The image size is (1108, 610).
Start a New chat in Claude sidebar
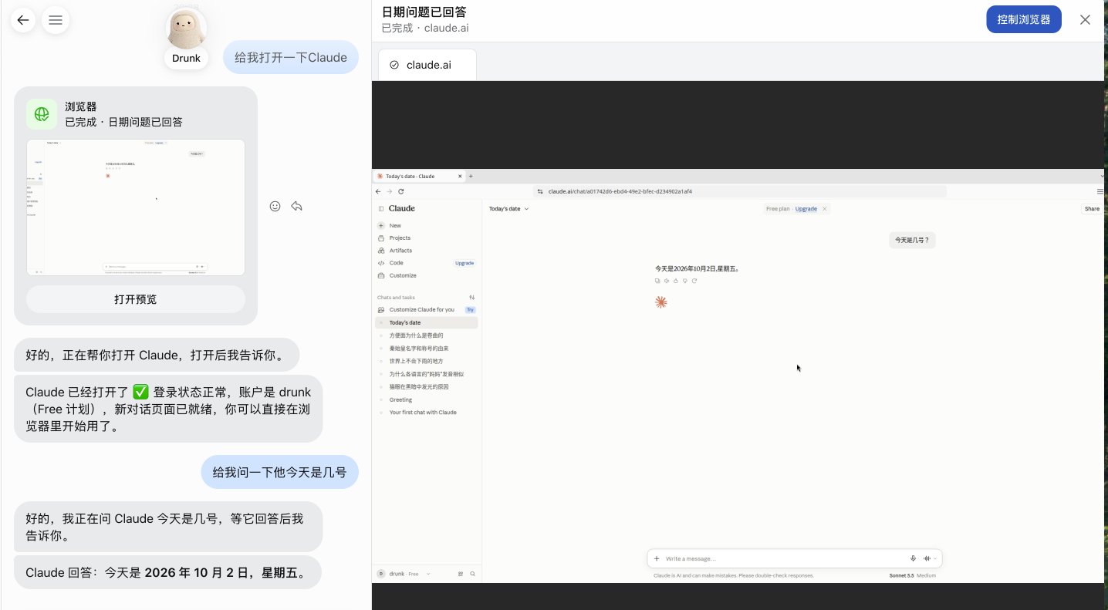point(426,225)
